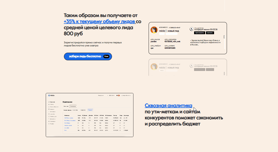Click the "скачать" button in the top lead card
Viewport: 278px width, 152px height.
pos(210,33)
